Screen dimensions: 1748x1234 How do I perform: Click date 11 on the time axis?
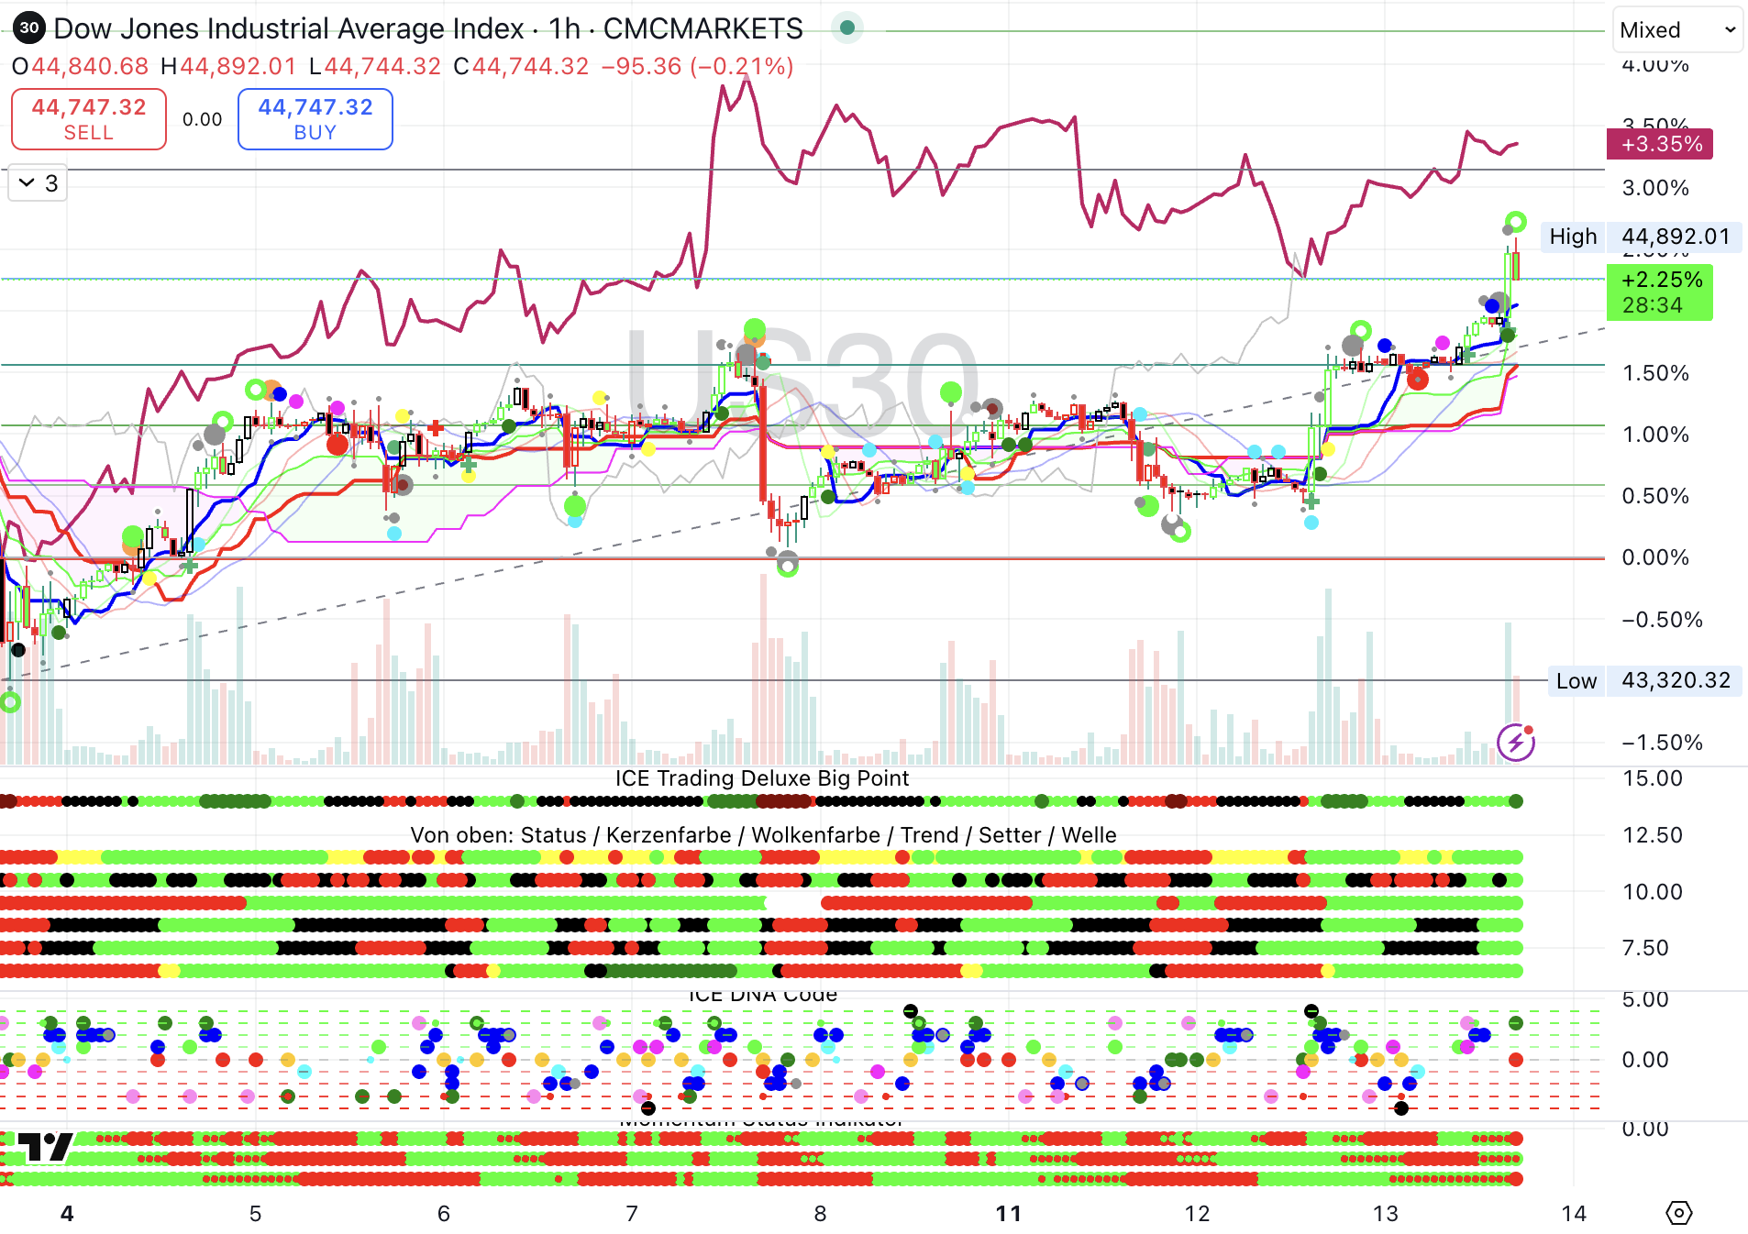[1008, 1214]
